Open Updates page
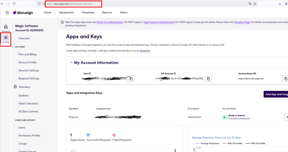Image resolution: width=288 pixels, height=152 pixels. [x=24, y=96]
